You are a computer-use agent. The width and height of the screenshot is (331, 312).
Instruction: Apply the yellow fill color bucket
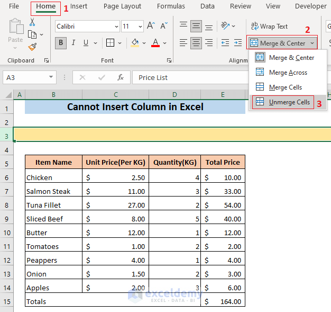point(135,43)
